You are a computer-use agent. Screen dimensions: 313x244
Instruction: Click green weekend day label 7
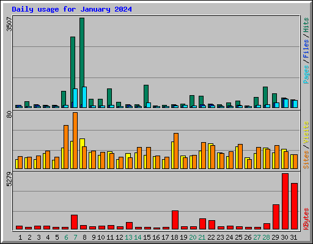click(x=75, y=237)
